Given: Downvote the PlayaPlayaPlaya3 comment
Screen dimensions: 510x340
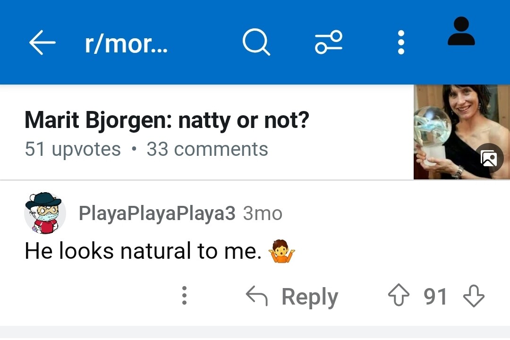Looking at the screenshot, I should point(474,296).
